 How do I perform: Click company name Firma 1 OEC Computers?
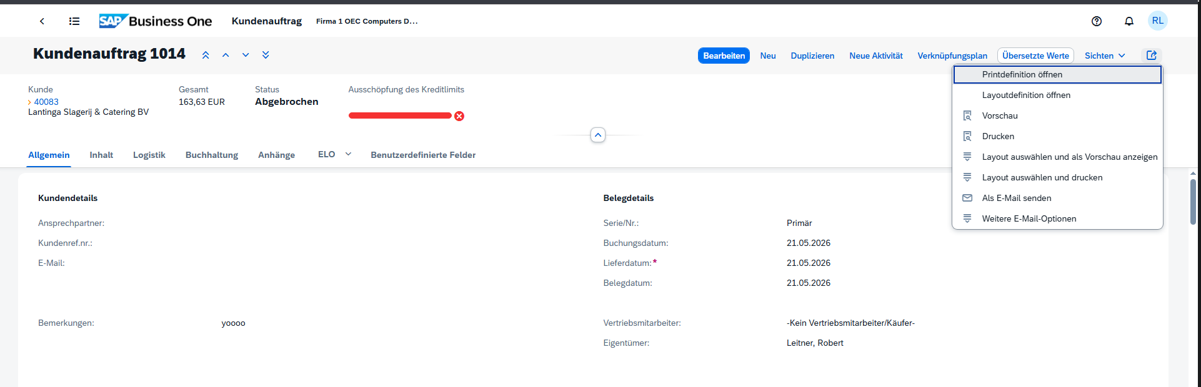click(x=367, y=21)
